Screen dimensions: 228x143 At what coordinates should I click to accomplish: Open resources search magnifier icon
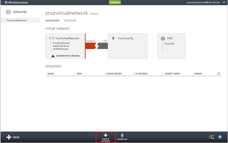pyautogui.click(x=219, y=74)
